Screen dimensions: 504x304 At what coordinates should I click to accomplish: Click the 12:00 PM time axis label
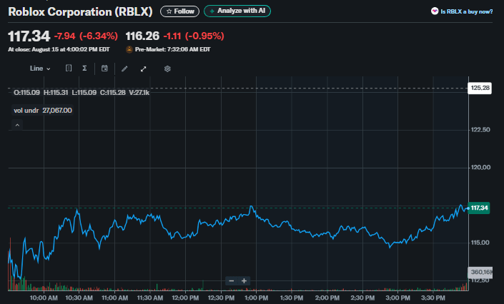(185, 298)
